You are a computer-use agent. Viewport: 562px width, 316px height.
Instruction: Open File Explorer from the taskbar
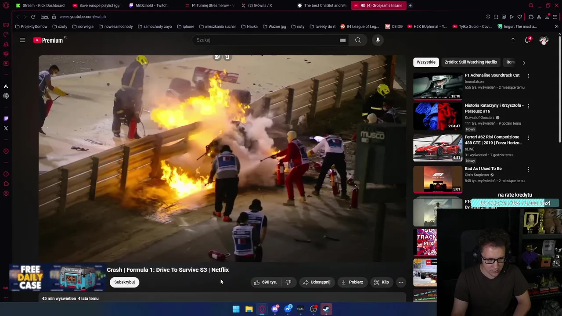coord(249,309)
